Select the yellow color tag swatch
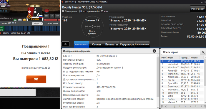 coord(9,88)
